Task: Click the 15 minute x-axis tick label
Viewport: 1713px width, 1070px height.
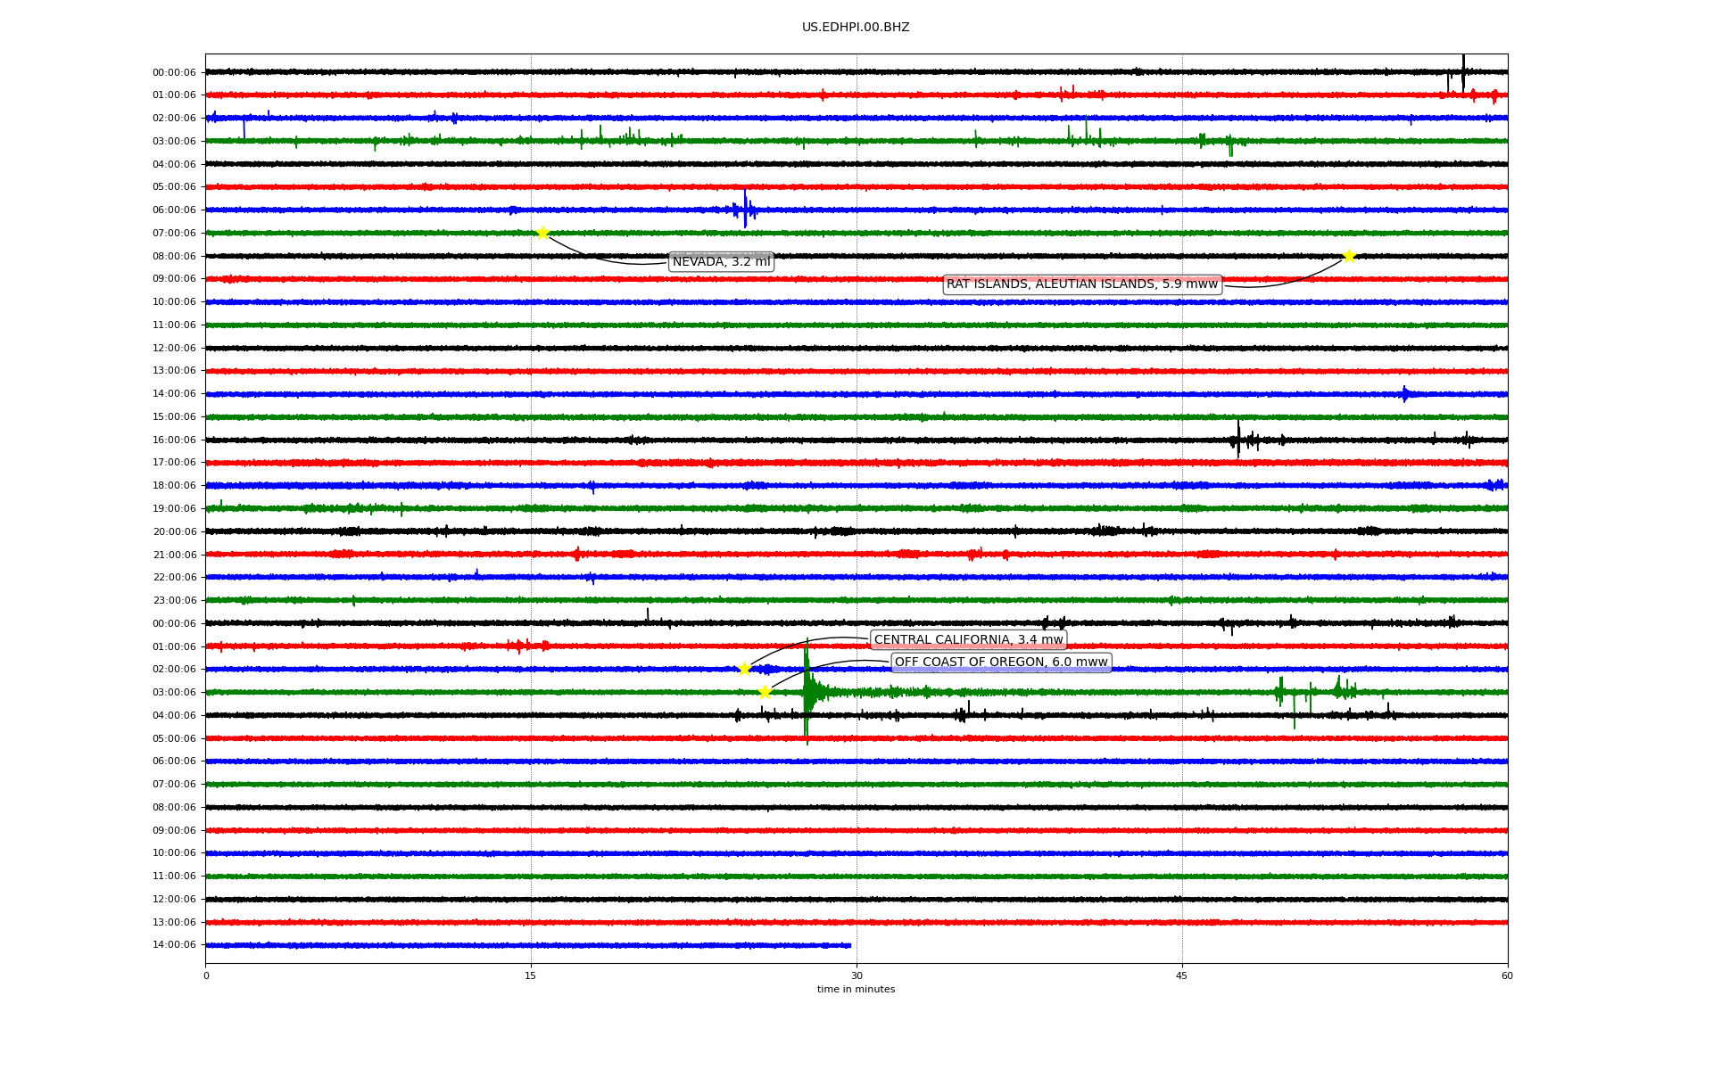Action: pyautogui.click(x=531, y=976)
